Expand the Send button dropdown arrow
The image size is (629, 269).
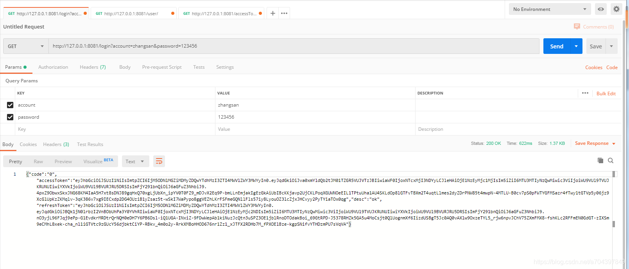click(576, 46)
